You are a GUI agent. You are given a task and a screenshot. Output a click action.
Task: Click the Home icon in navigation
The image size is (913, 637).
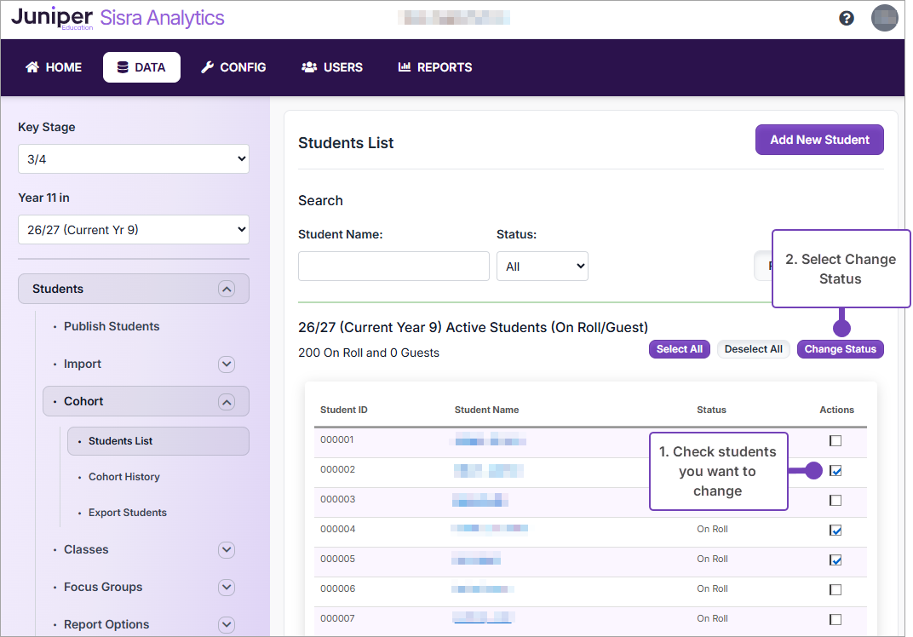pyautogui.click(x=31, y=66)
